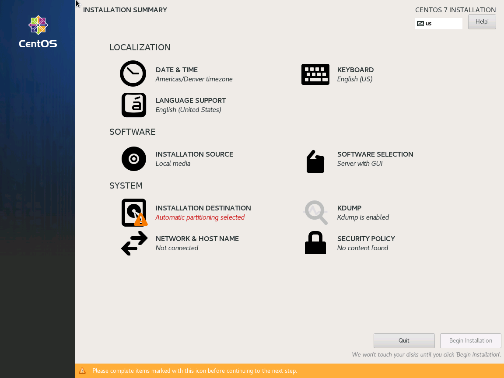Select SECURITY POLICY heading
The height and width of the screenshot is (378, 504).
point(366,238)
